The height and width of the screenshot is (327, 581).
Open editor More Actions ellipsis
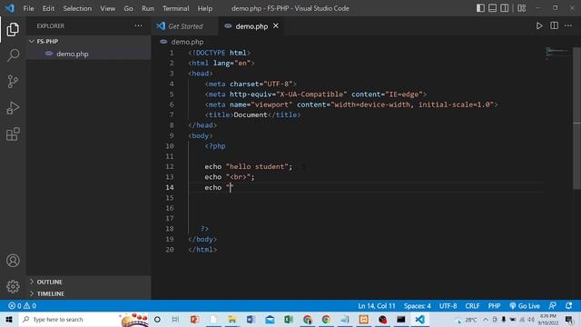pyautogui.click(x=568, y=26)
